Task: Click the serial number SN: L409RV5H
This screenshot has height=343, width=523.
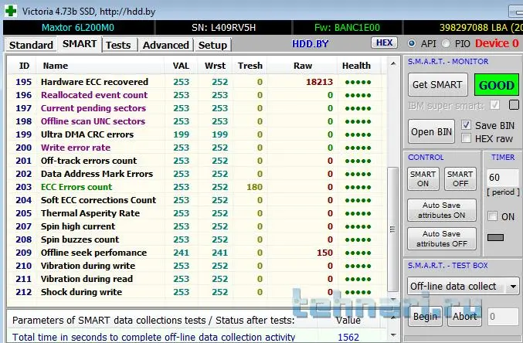Action: click(x=223, y=28)
